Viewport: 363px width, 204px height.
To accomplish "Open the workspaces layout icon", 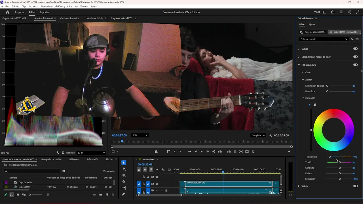I will pyautogui.click(x=324, y=12).
